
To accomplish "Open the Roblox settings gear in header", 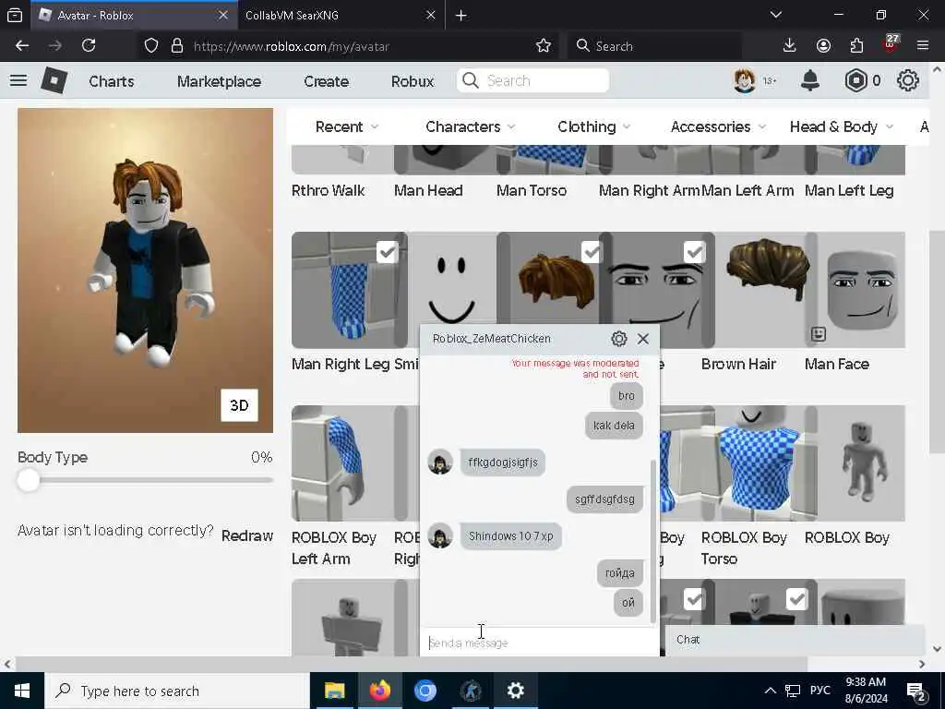I will 908,80.
